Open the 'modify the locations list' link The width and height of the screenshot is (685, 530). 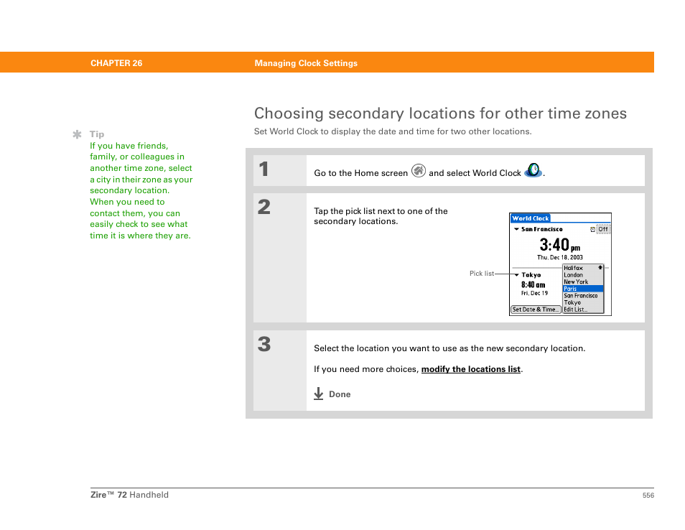coord(470,369)
